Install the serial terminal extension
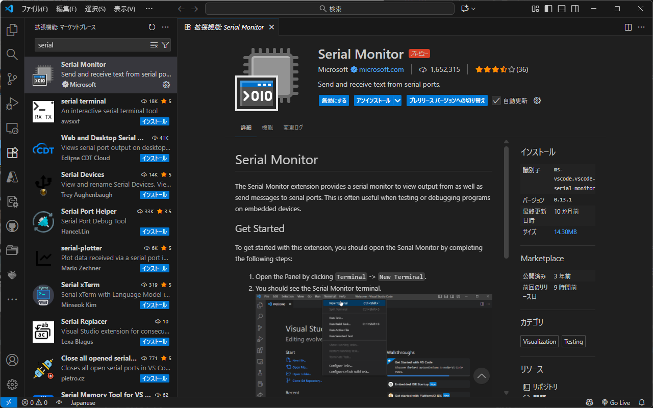Viewport: 653px width, 408px height. click(155, 121)
